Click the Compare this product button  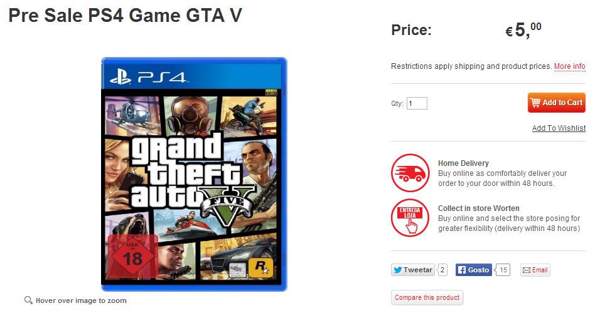coord(427,297)
